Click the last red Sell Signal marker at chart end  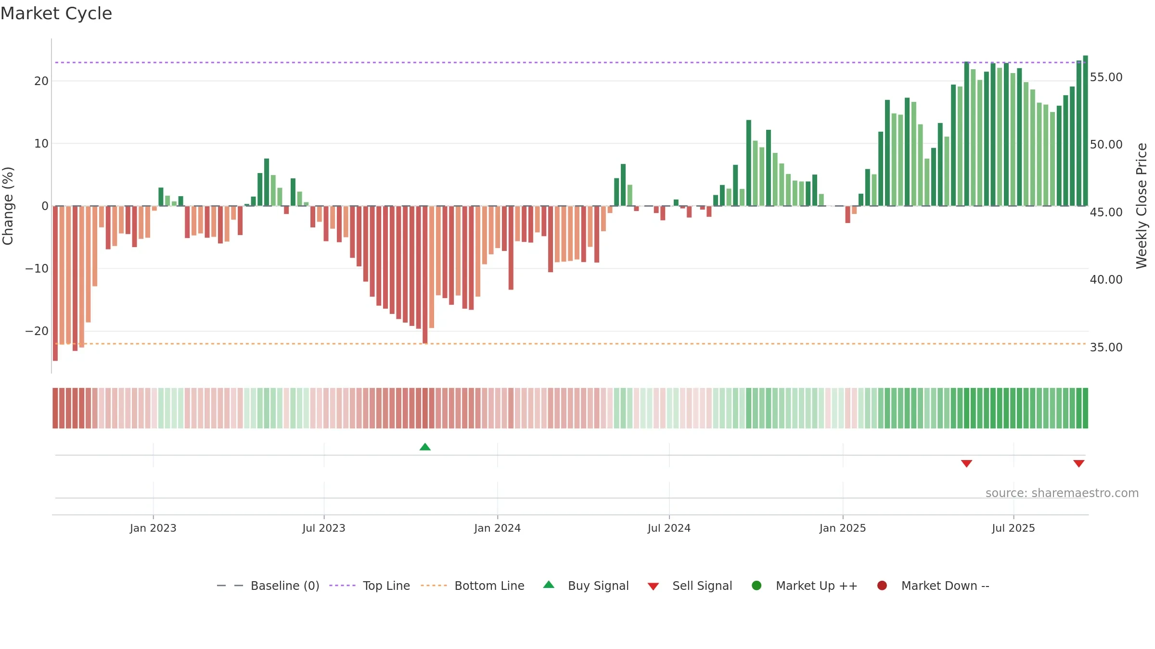pyautogui.click(x=1078, y=463)
